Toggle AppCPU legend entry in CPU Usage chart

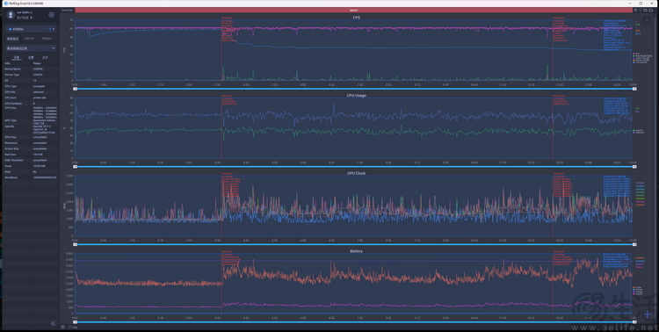(x=639, y=131)
